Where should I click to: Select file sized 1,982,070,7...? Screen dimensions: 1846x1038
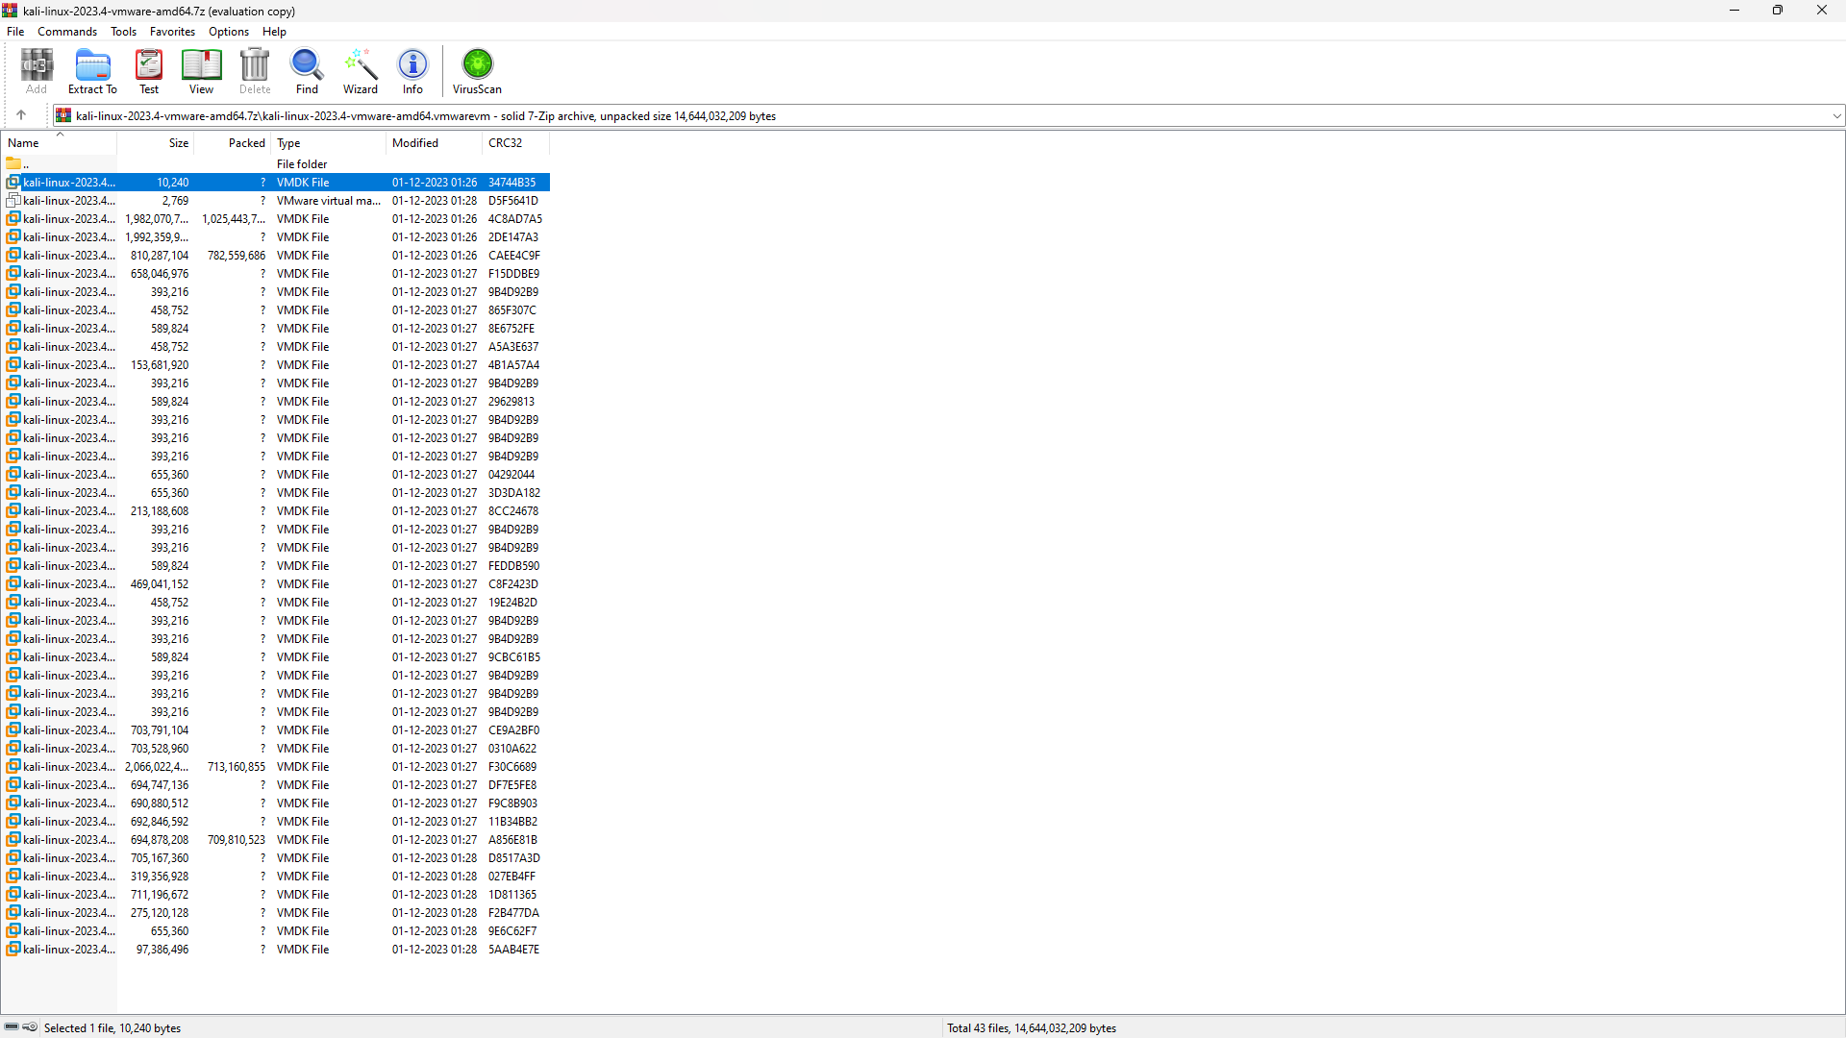click(x=276, y=219)
